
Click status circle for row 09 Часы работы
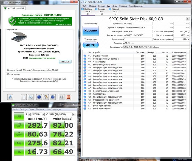pyautogui.click(x=85, y=62)
